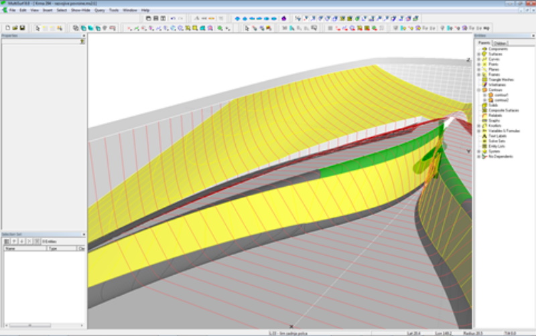Switch to the Children tab

(x=500, y=43)
